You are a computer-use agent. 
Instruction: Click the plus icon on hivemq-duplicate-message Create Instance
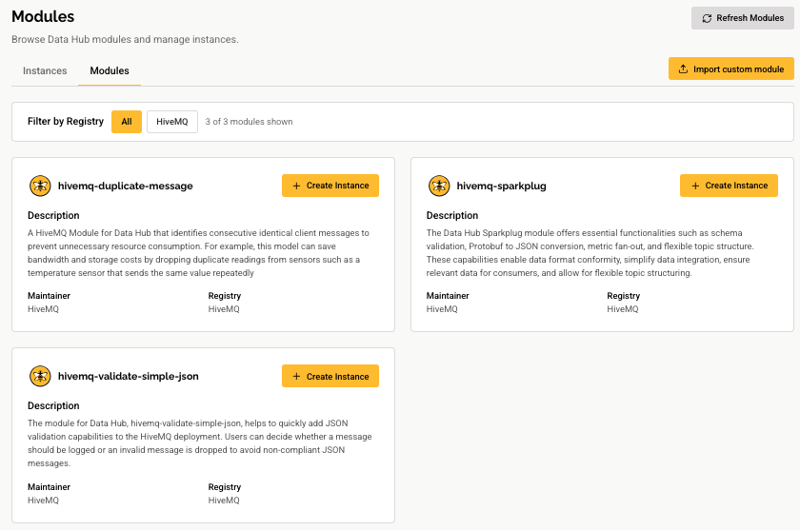[296, 186]
